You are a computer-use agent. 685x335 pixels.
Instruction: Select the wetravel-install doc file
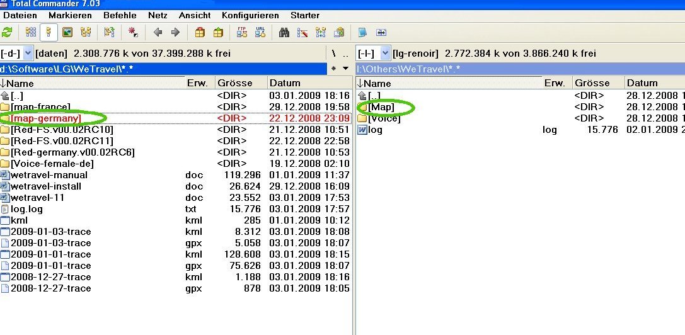coord(176,186)
